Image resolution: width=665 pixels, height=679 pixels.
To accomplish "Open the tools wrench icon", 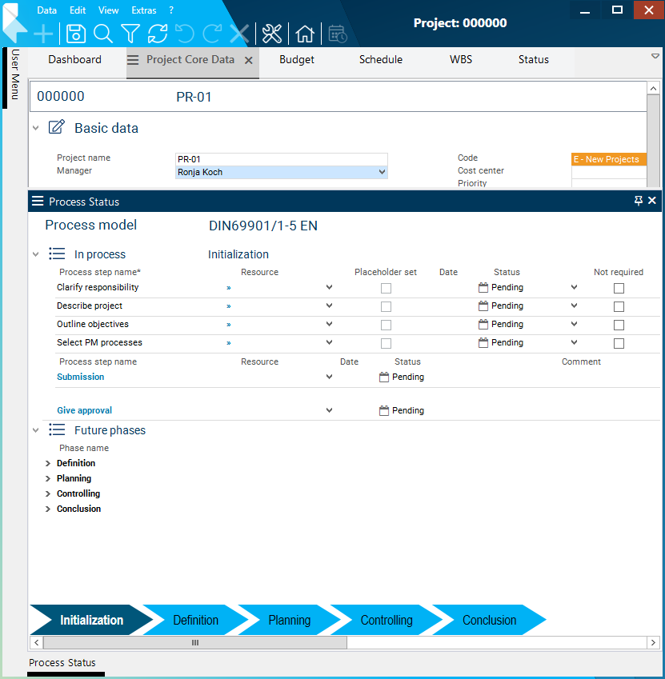I will [x=272, y=34].
